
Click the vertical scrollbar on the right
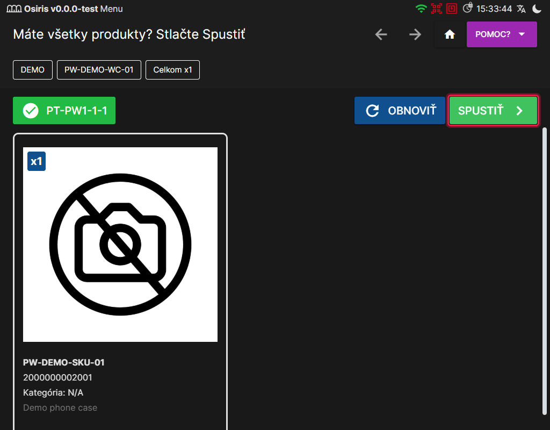(545, 271)
